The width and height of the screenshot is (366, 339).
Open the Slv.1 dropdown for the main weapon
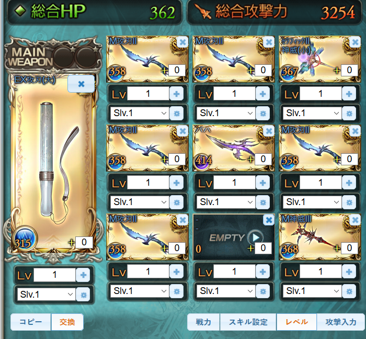tap(47, 295)
